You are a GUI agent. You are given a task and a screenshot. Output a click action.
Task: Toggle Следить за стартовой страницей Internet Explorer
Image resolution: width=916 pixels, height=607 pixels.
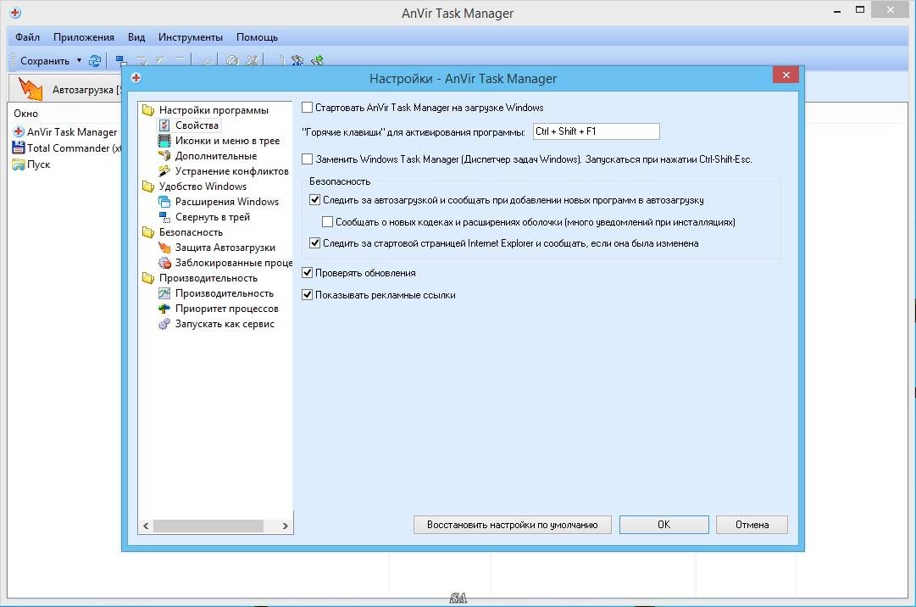[x=314, y=243]
